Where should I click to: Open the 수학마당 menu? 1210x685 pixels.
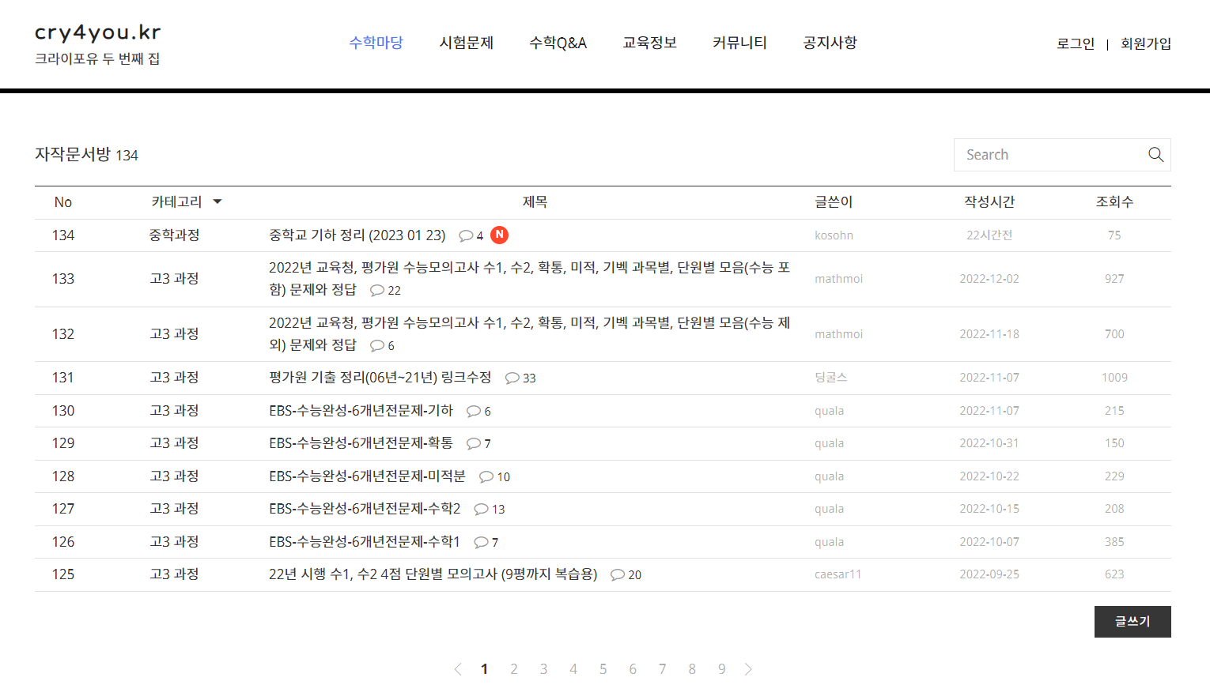[376, 43]
